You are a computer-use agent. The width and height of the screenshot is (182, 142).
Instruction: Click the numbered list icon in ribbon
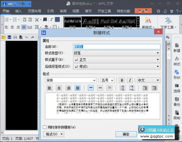15,19
